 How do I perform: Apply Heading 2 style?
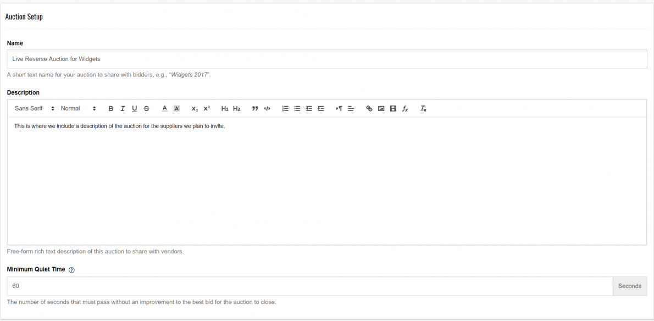pyautogui.click(x=237, y=109)
